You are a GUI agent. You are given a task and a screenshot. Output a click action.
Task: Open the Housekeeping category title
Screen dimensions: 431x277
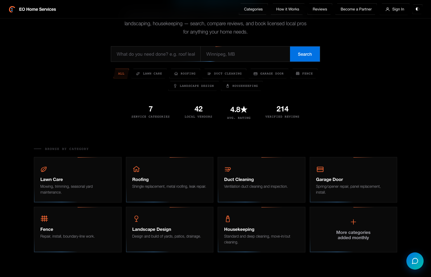point(239,229)
